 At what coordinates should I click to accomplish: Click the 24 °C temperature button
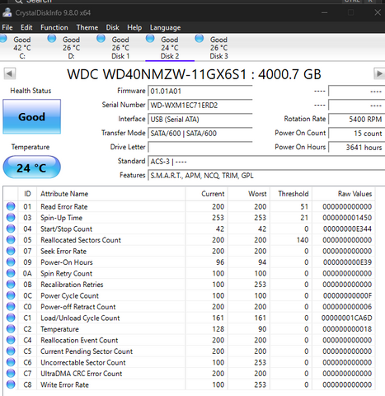pyautogui.click(x=32, y=167)
